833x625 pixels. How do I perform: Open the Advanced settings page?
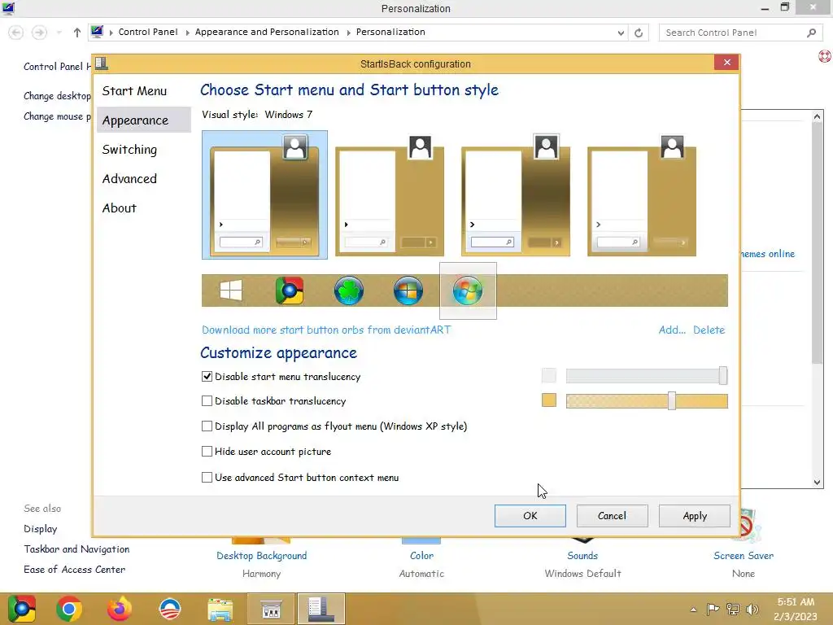pos(129,178)
